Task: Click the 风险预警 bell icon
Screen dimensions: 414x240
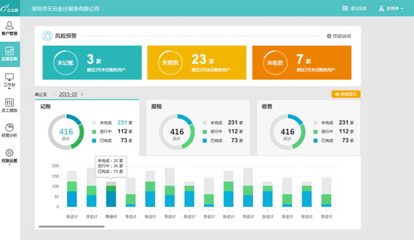Action: tap(48, 36)
